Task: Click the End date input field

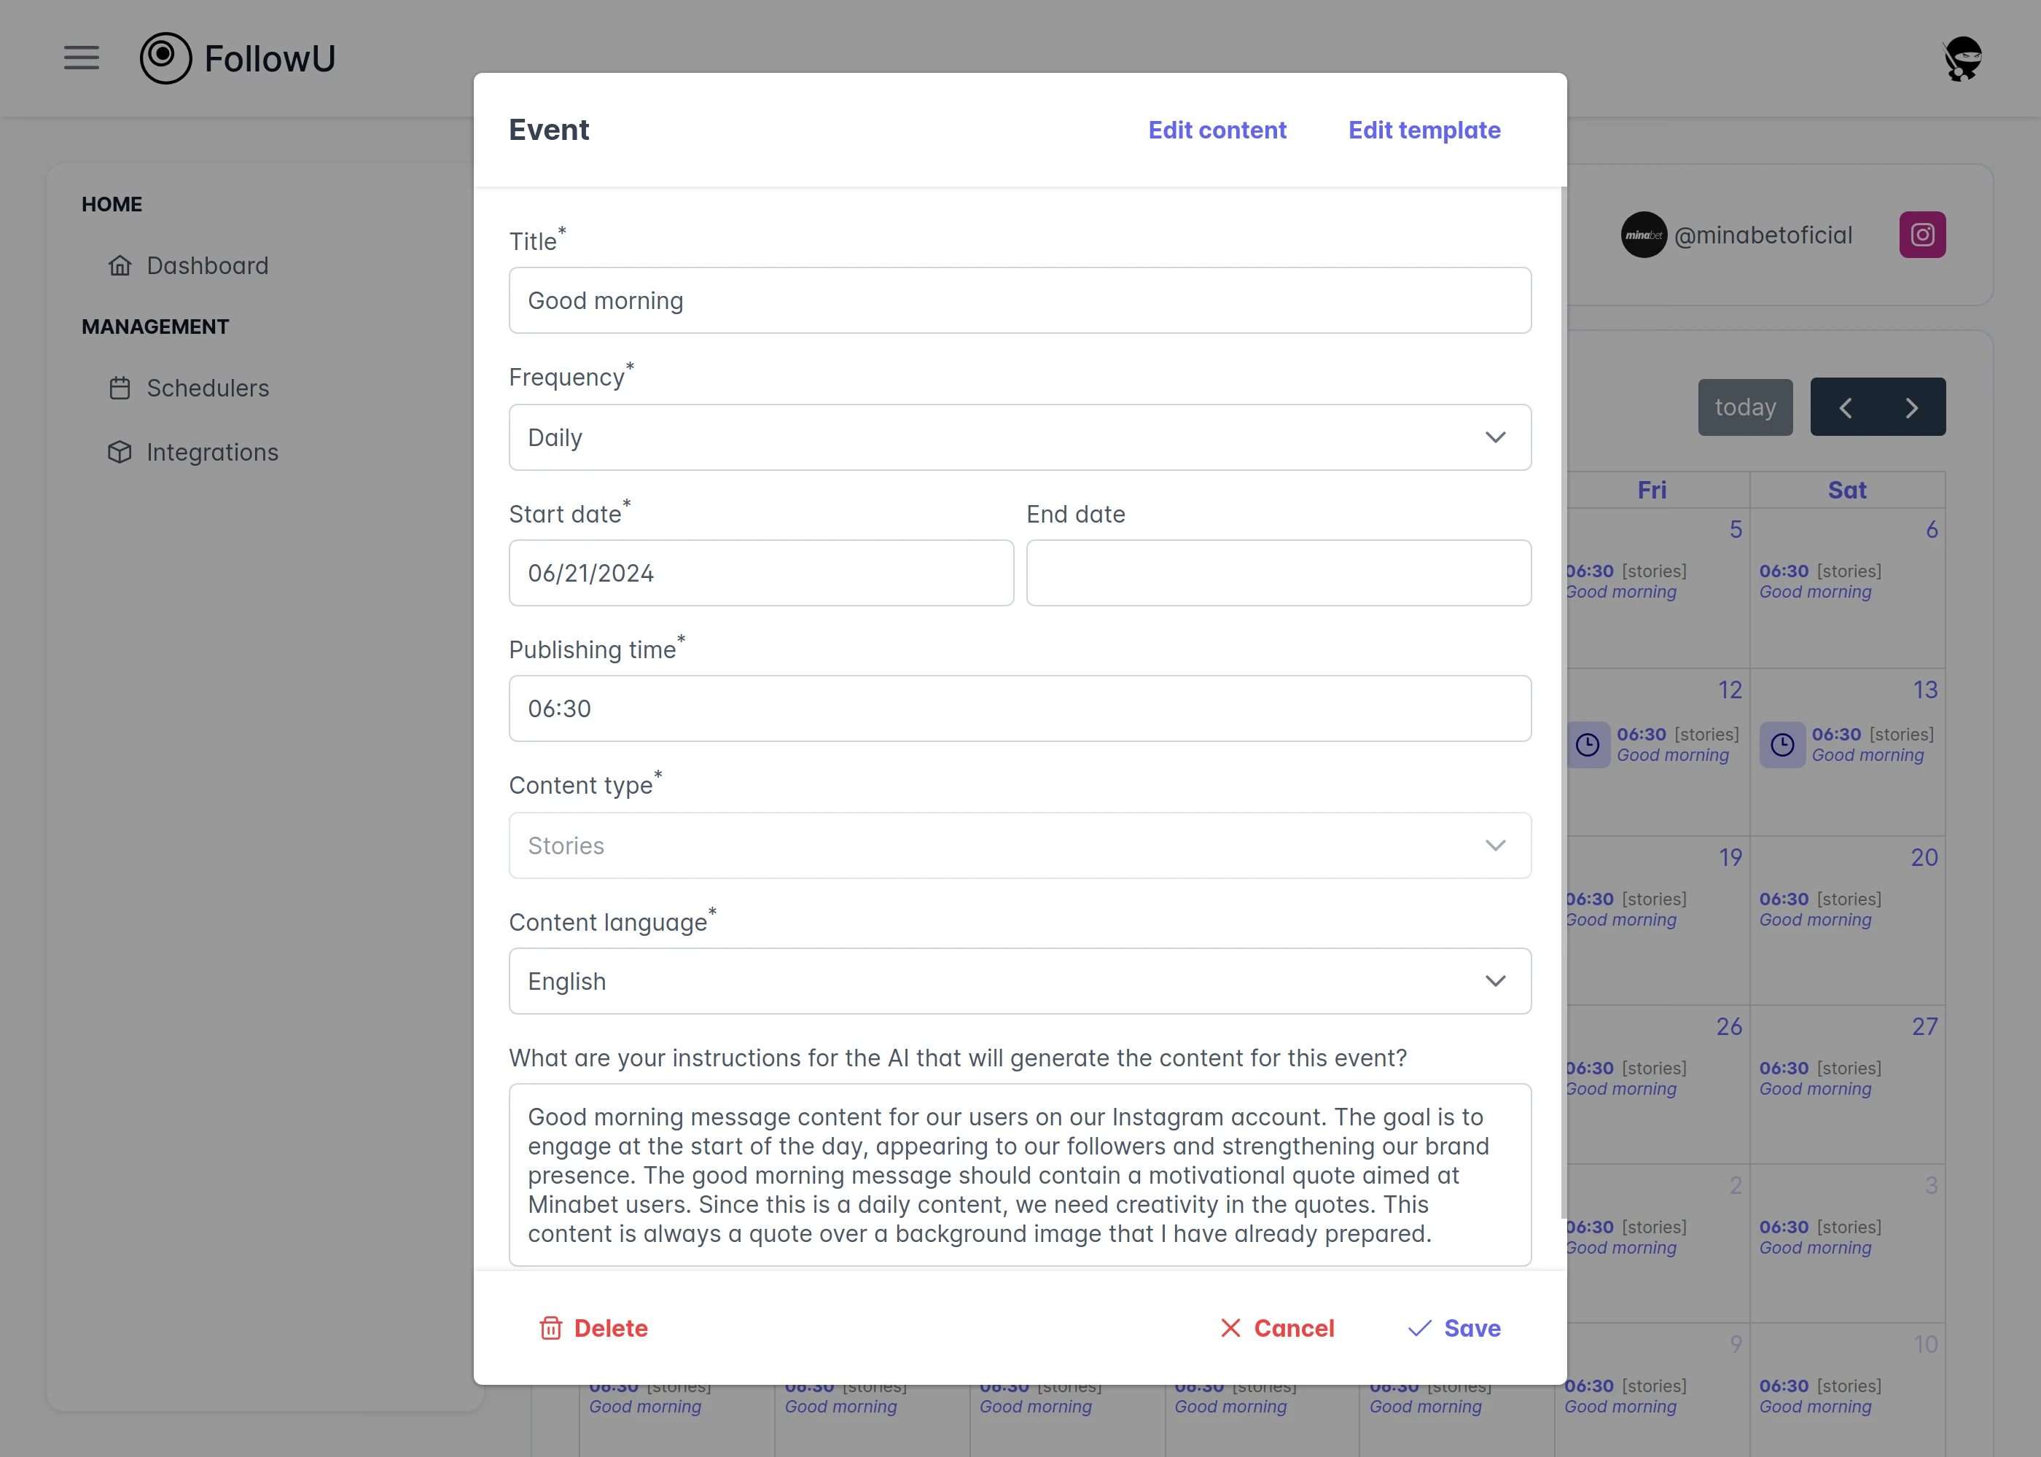Action: coord(1278,574)
